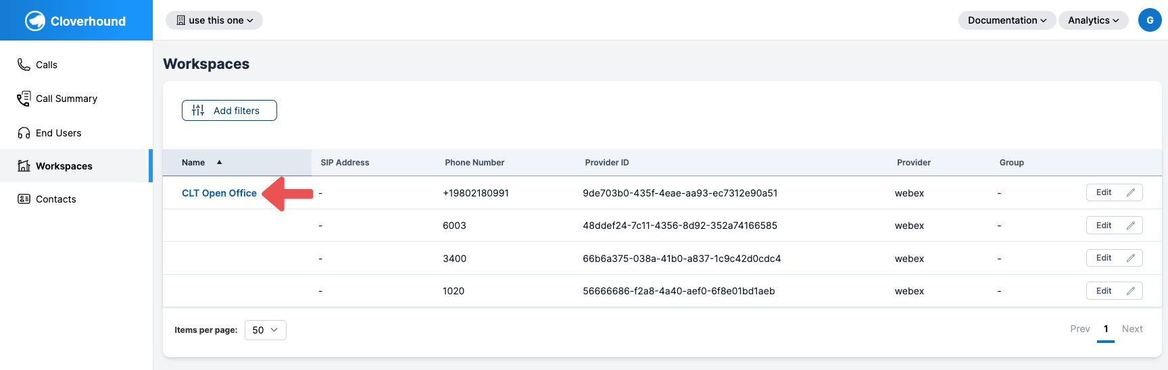Edit the CLT Open Office row
Viewport: 1168px width, 370px height.
coord(1114,192)
